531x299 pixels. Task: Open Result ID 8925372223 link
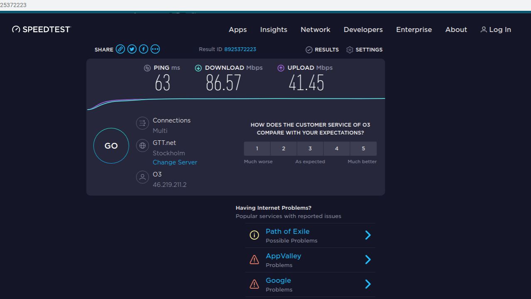pos(240,49)
